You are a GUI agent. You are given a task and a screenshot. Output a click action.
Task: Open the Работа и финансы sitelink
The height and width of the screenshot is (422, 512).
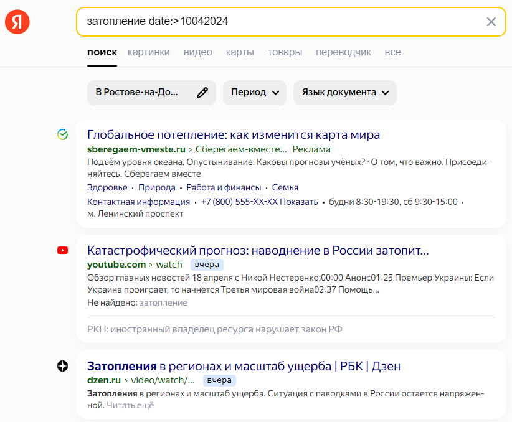coord(224,188)
